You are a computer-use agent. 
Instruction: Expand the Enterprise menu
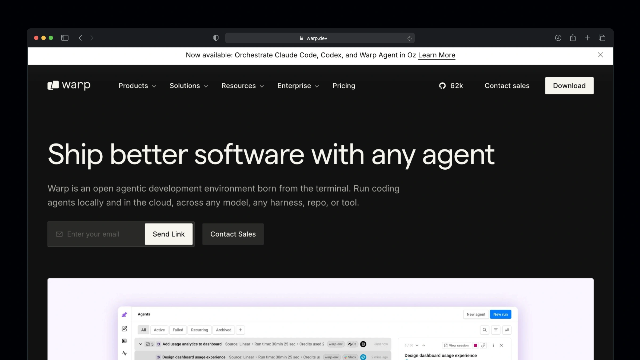[x=298, y=86]
